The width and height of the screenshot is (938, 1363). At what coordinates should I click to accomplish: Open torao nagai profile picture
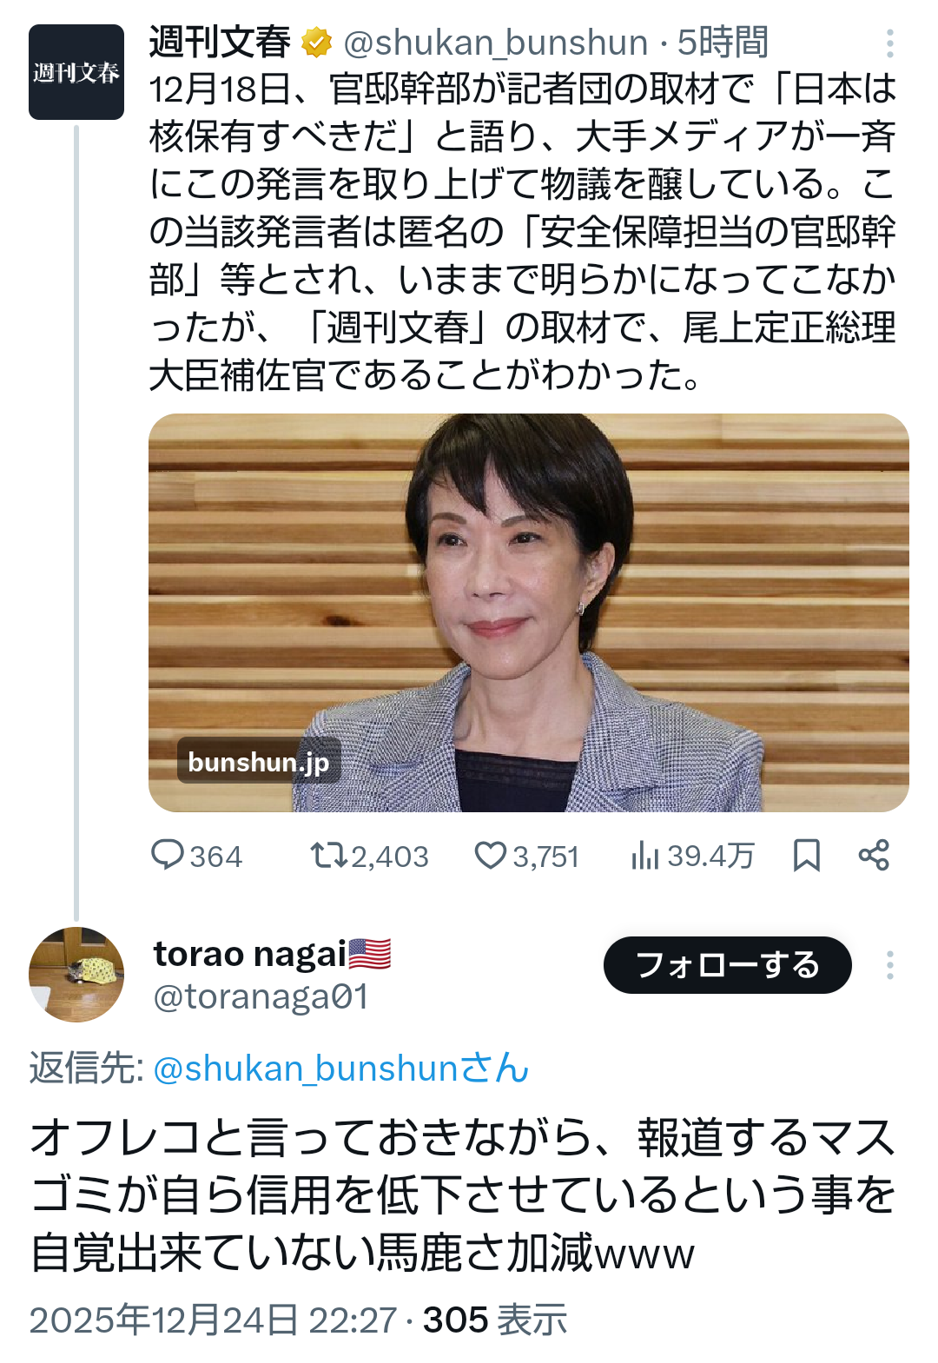tap(76, 974)
